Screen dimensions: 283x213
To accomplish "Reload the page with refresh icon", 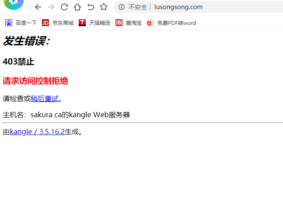I will point(64,7).
